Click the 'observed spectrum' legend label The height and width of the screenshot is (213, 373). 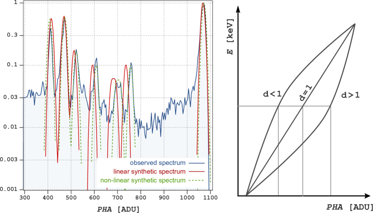158,163
